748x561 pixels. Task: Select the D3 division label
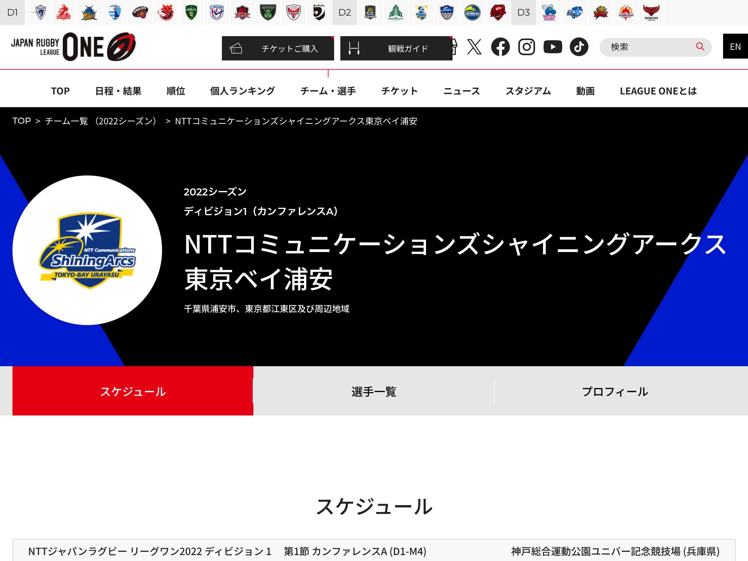click(524, 12)
